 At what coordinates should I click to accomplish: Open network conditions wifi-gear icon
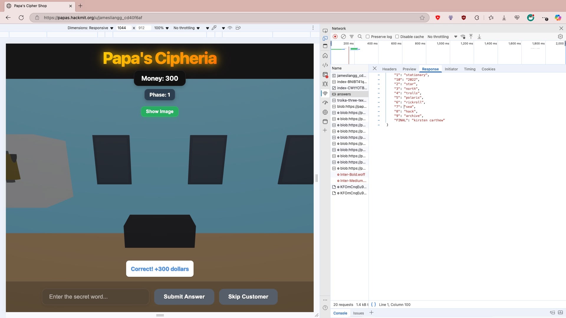[463, 37]
